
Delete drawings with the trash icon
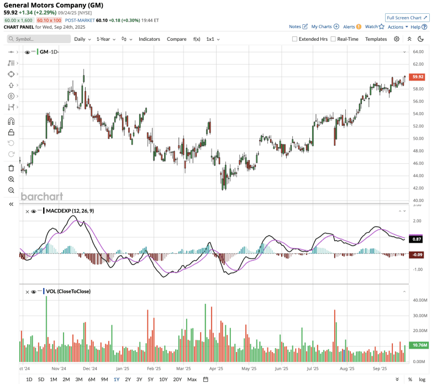[x=11, y=168]
